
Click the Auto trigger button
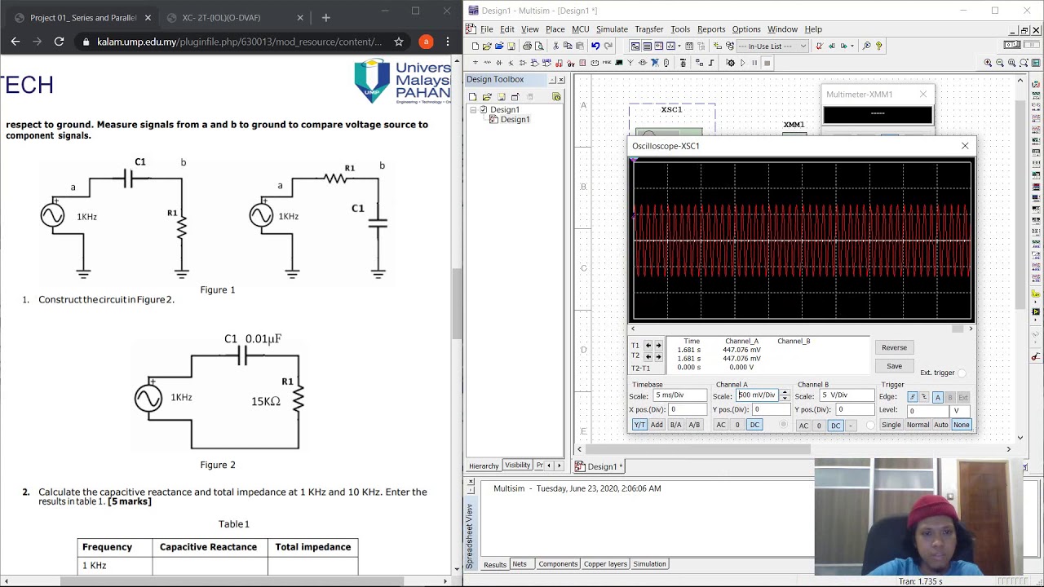(941, 425)
